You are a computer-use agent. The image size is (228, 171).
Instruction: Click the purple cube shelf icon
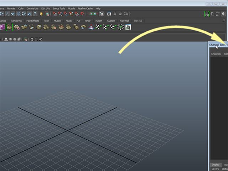click(2, 27)
